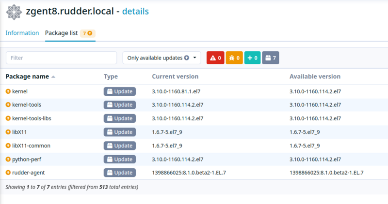Select the rudder-agent package name
Screen dimensions: 388x204
29,173
